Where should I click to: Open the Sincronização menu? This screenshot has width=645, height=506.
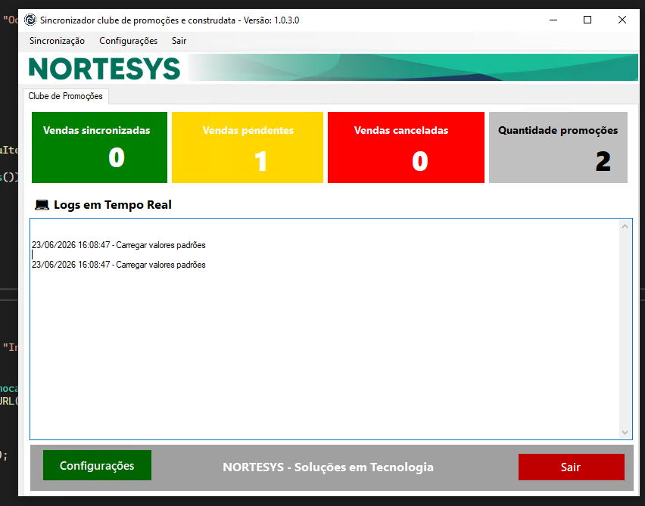tap(57, 41)
